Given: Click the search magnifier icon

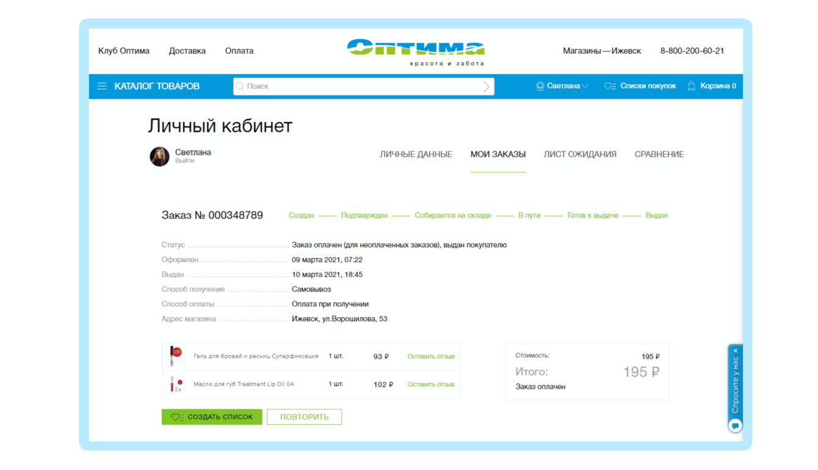Looking at the screenshot, I should [240, 87].
